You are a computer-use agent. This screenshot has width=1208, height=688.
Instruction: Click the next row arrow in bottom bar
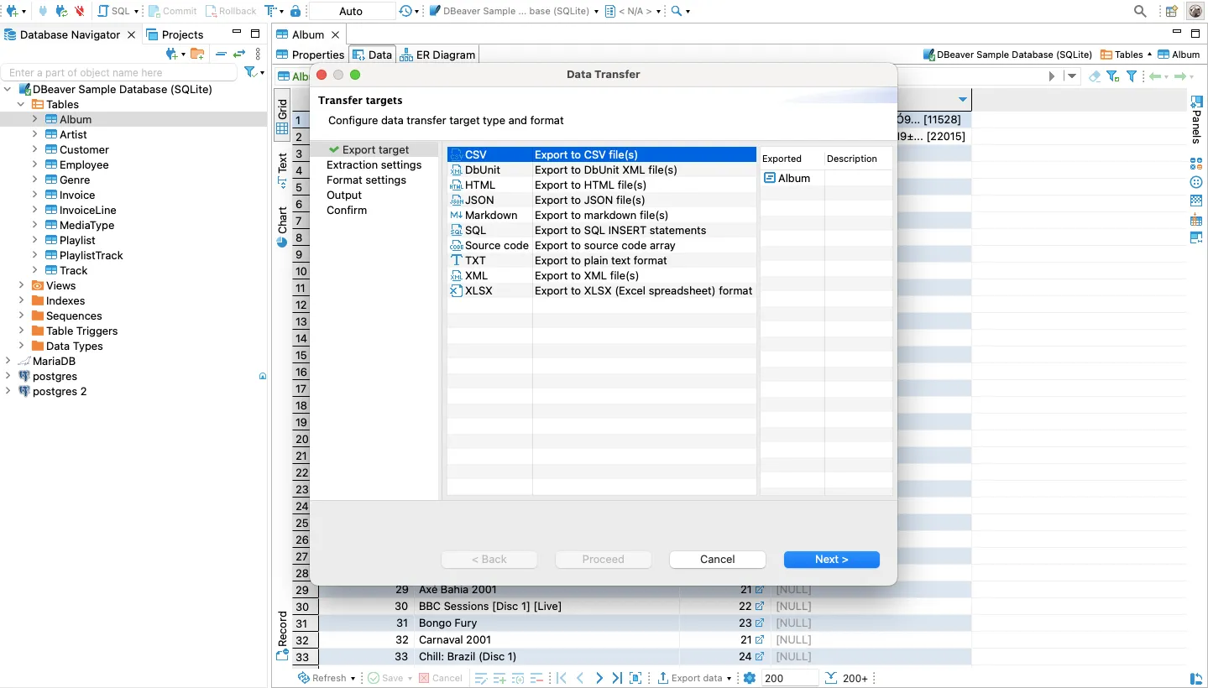599,678
